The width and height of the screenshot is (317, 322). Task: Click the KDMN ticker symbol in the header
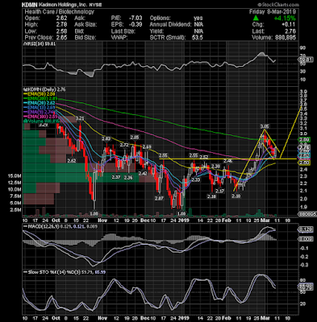[29, 5]
